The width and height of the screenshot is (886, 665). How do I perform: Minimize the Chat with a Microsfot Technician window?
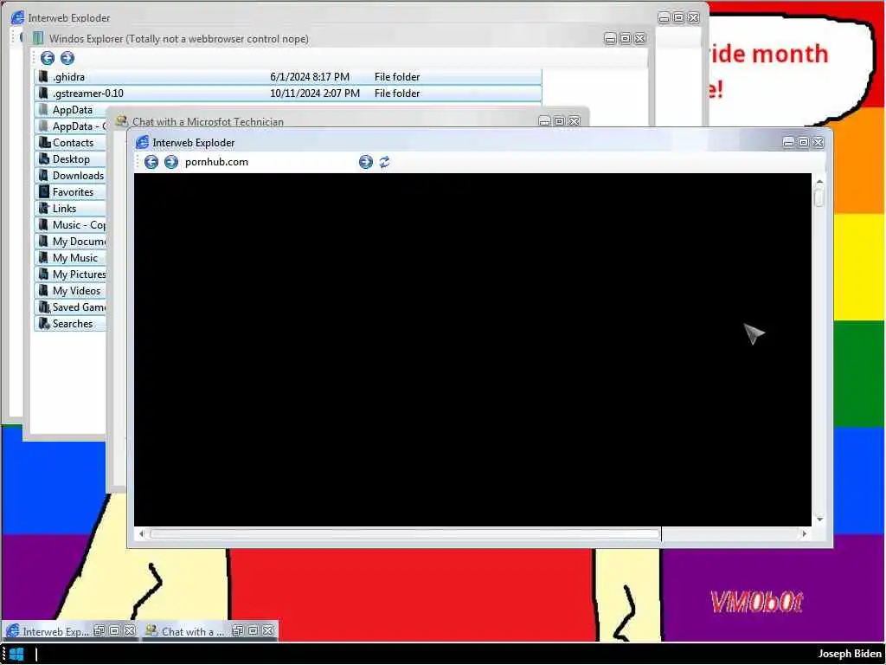[x=544, y=121]
